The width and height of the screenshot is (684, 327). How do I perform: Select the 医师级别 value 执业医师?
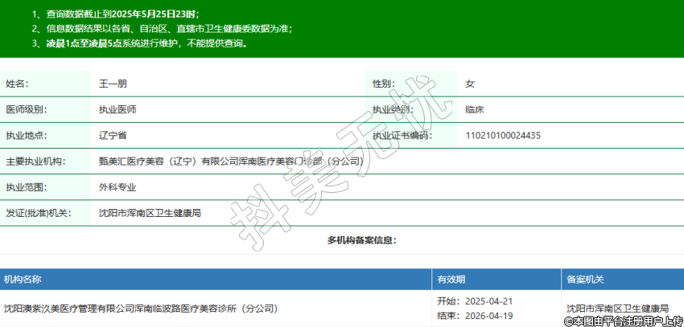click(x=117, y=109)
